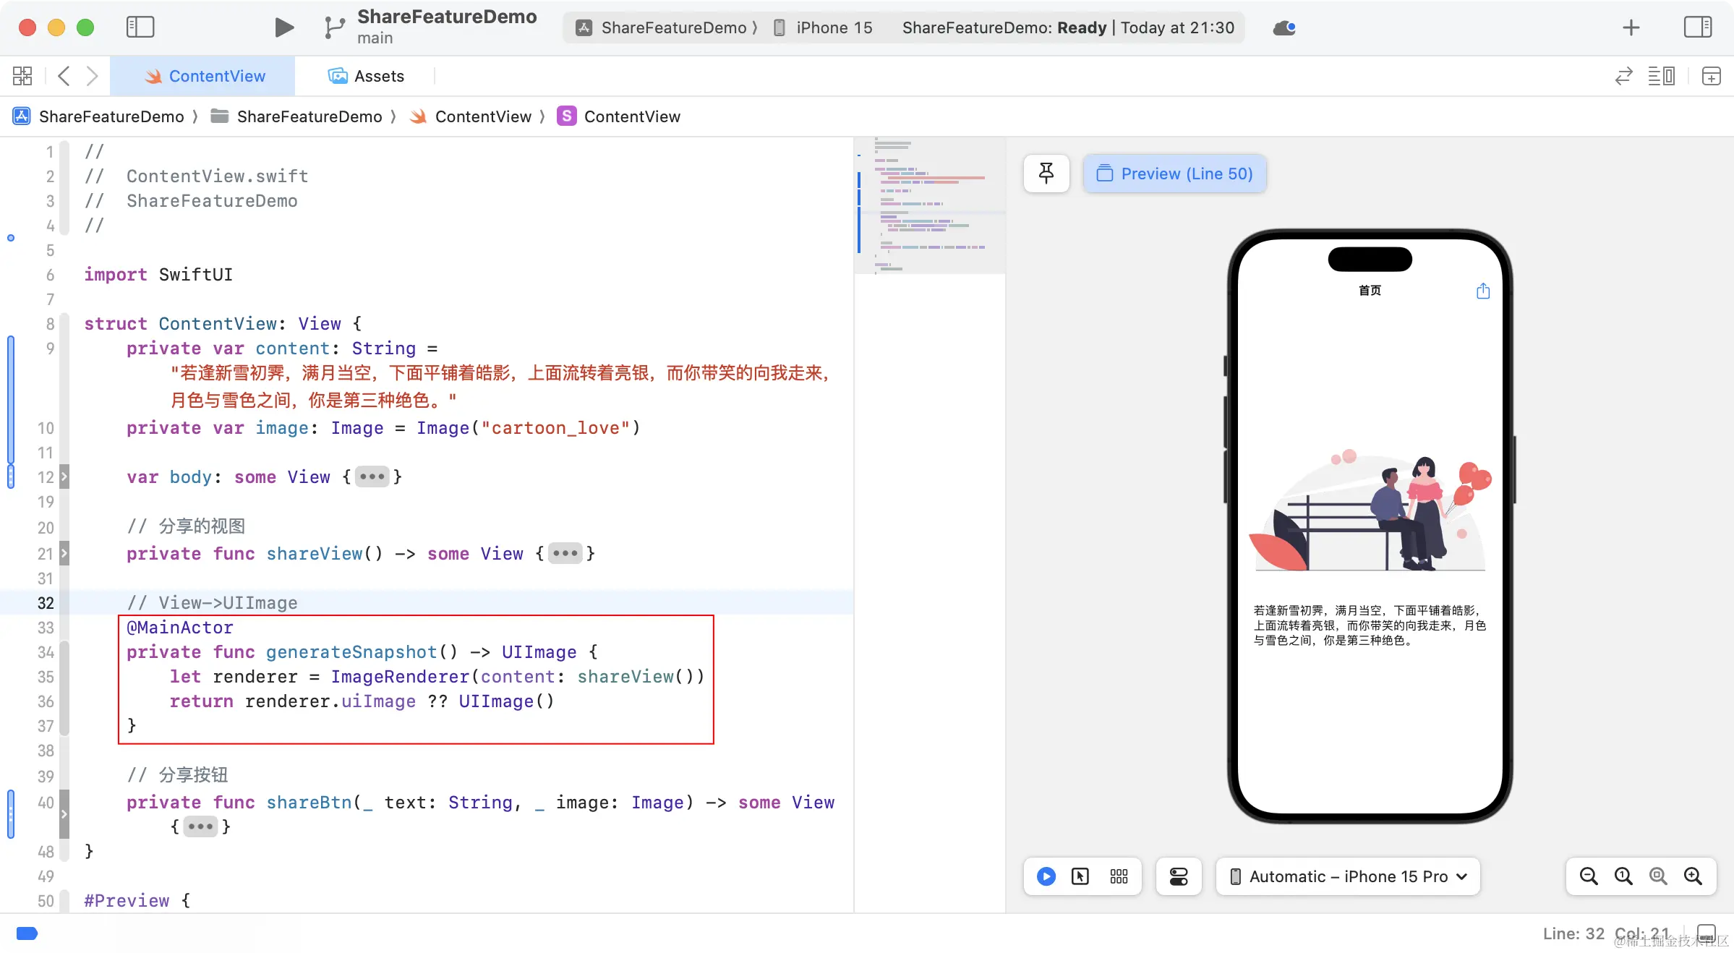Pin the preview with the pin icon

[1046, 174]
